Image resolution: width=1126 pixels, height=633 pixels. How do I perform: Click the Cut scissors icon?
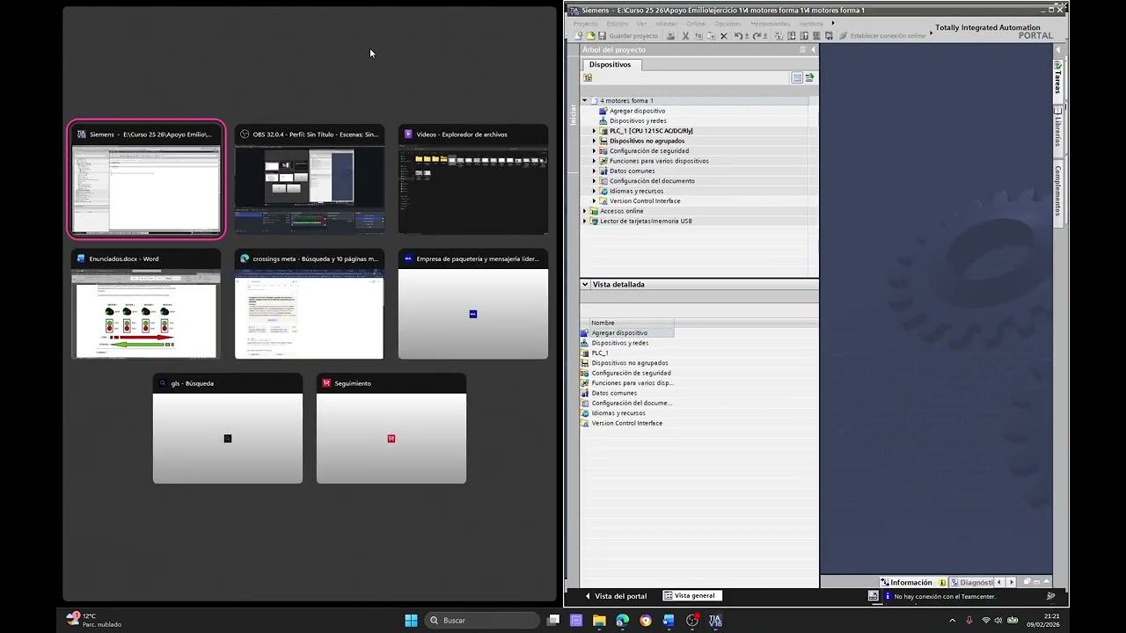coord(686,36)
